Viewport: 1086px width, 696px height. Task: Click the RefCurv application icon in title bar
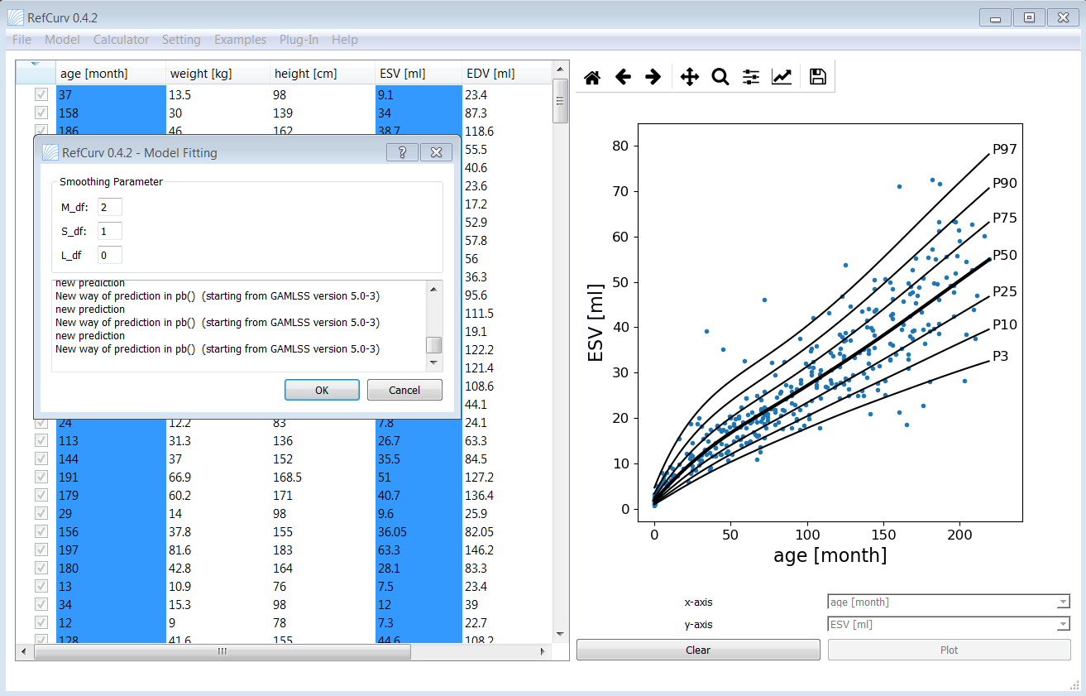point(16,17)
